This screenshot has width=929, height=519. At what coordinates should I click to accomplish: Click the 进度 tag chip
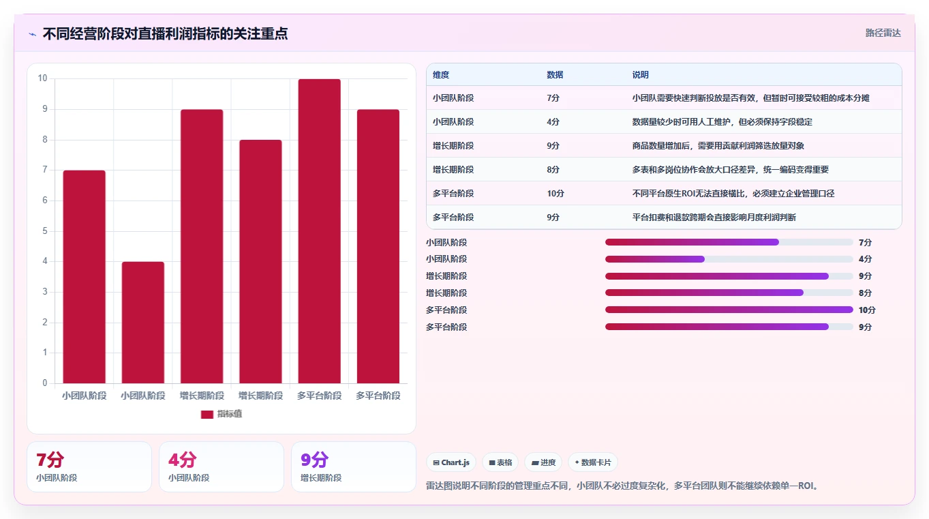543,462
